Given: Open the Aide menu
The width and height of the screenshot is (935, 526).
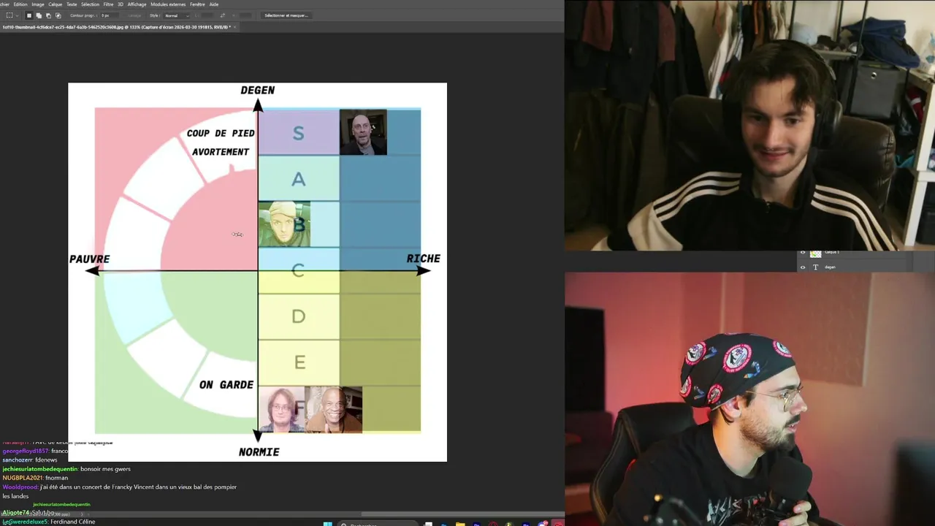Looking at the screenshot, I should point(214,4).
